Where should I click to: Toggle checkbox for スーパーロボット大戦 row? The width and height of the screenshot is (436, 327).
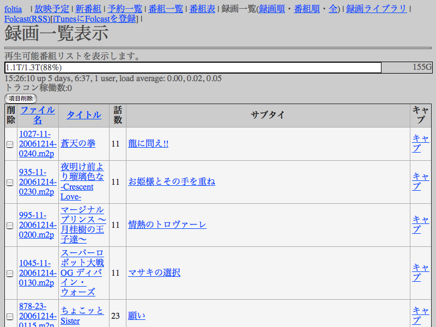[x=10, y=274]
